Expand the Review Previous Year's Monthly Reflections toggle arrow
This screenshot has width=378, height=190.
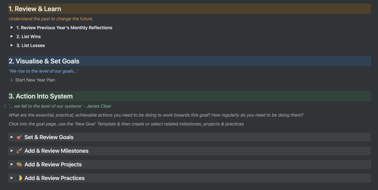pos(12,27)
